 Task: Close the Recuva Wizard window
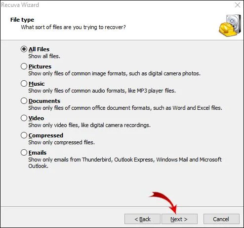click(238, 5)
